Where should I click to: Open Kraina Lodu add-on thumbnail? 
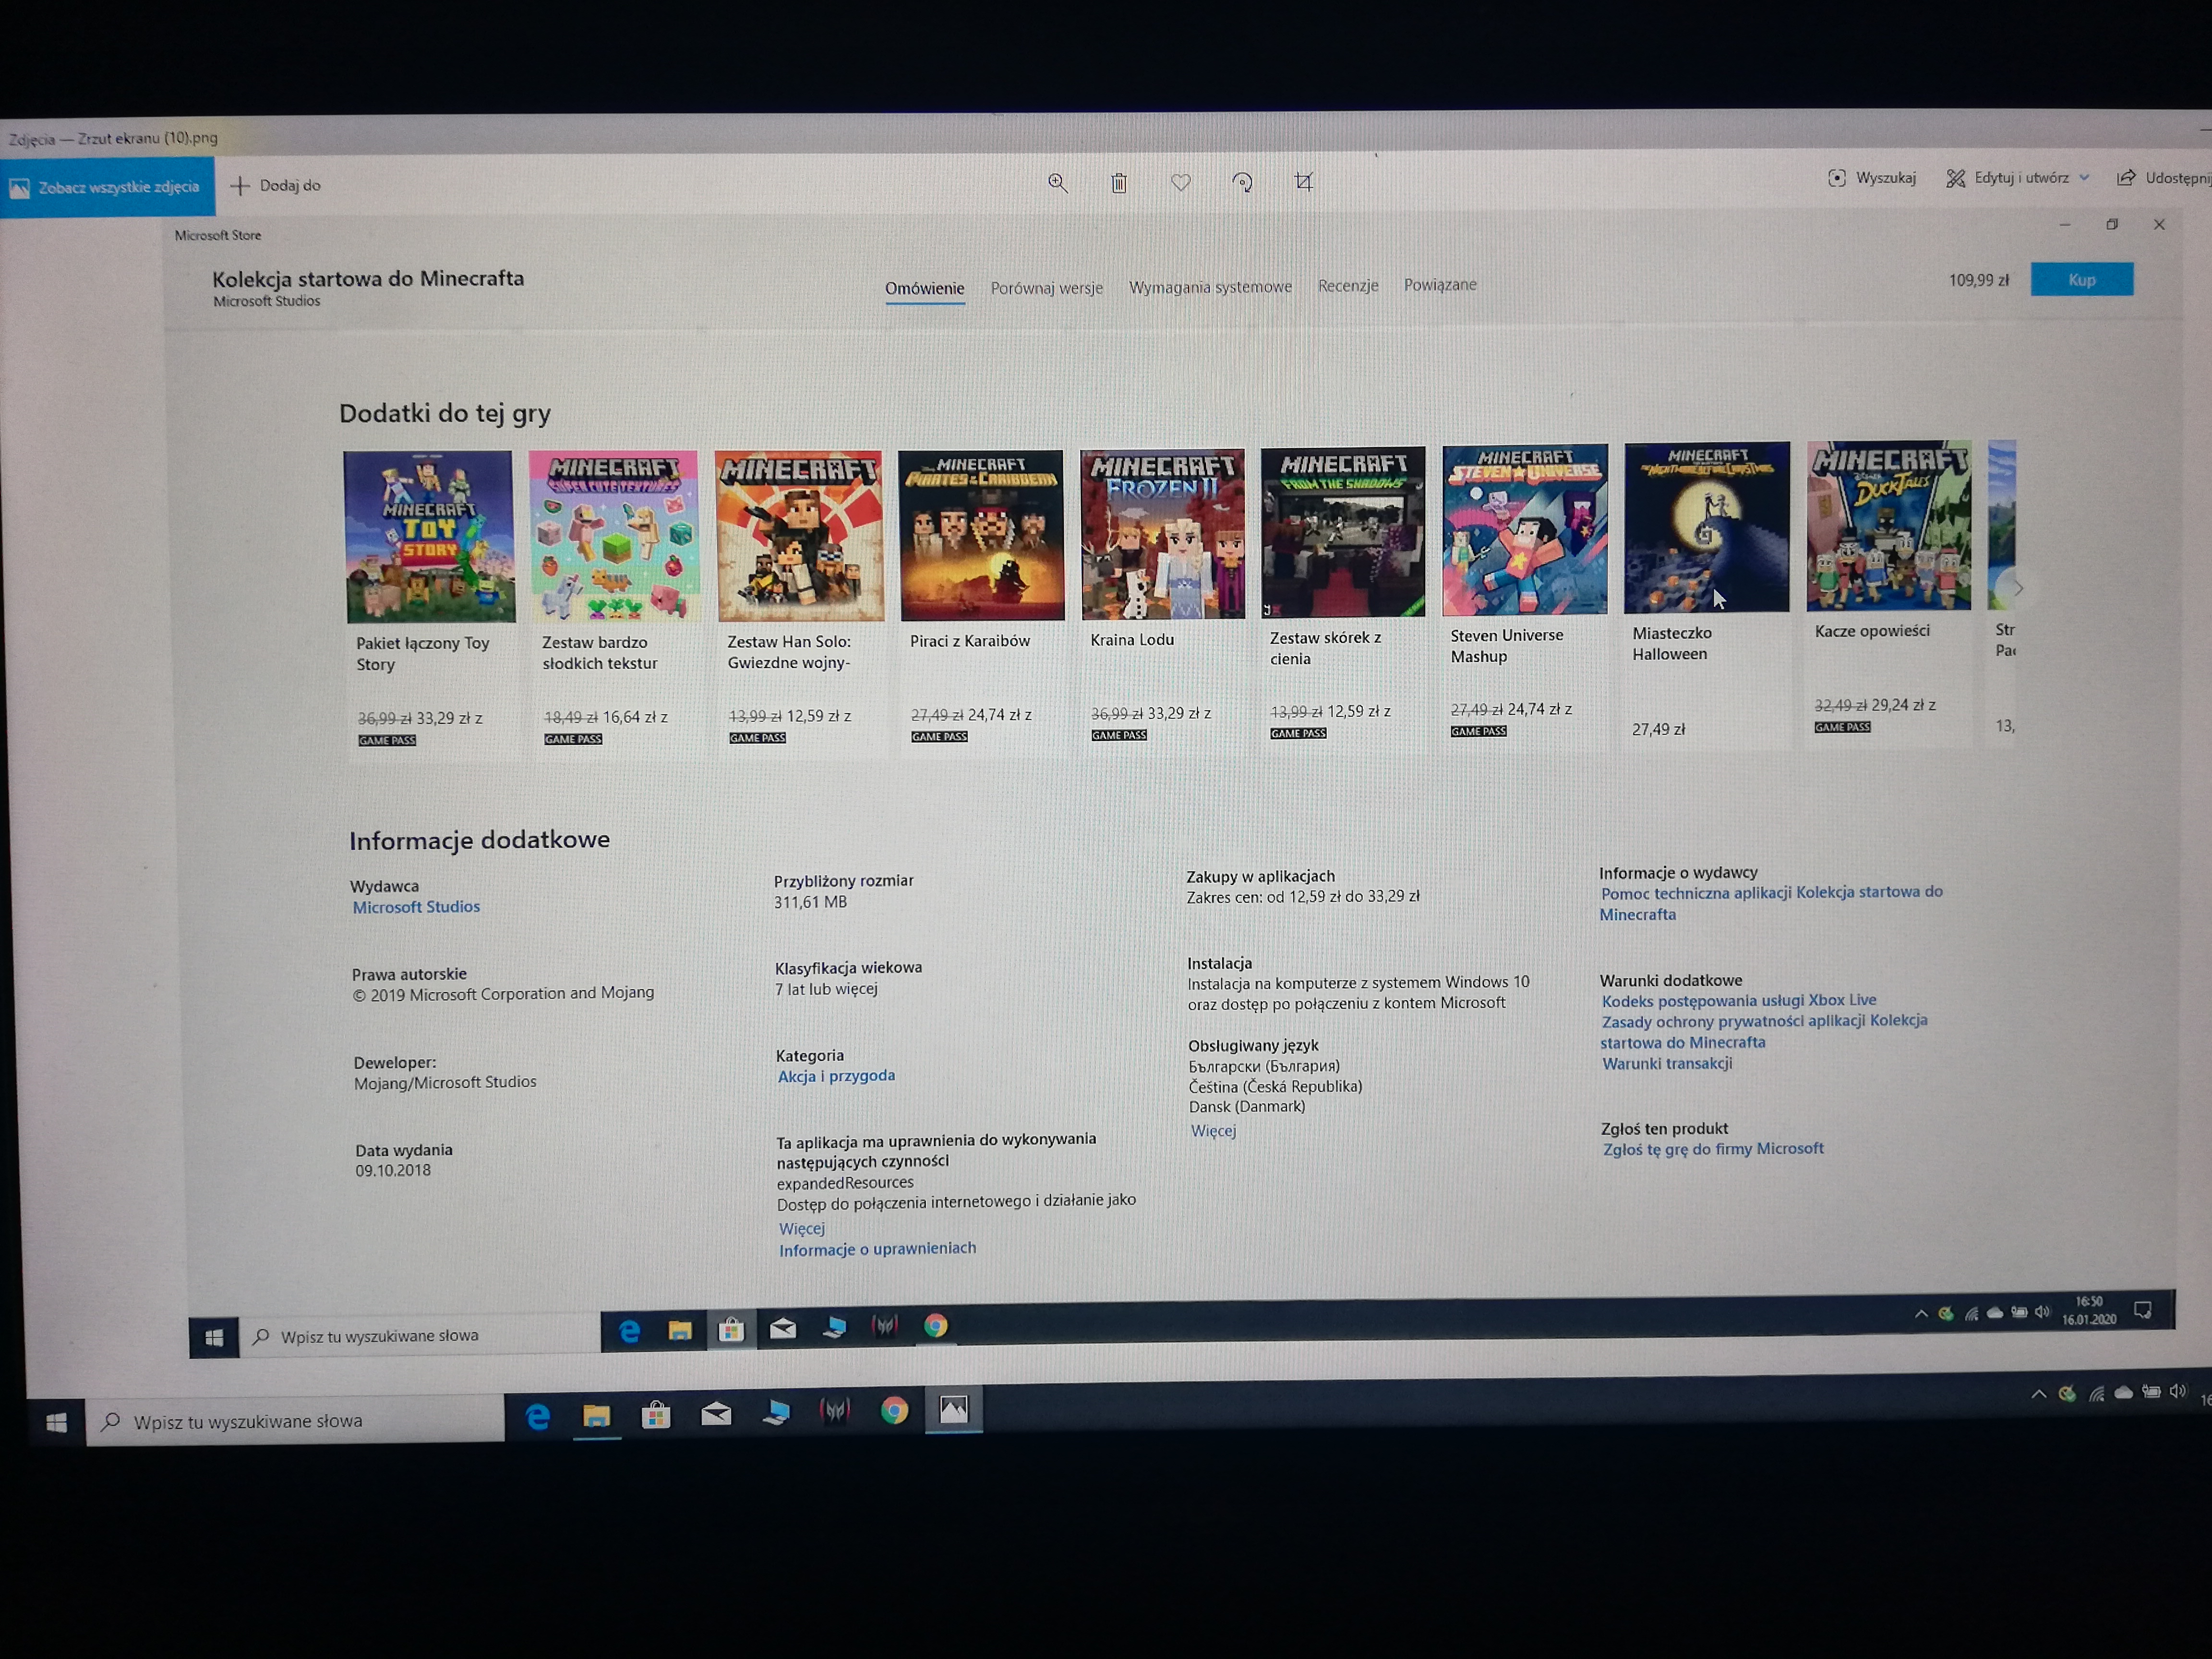tap(1162, 533)
